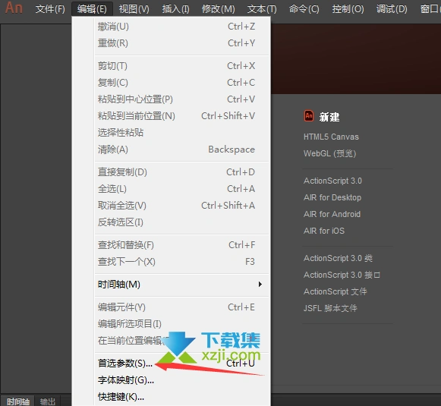Choose 粘贴到中心位置(P)
This screenshot has width=441, height=406.
(x=181, y=99)
